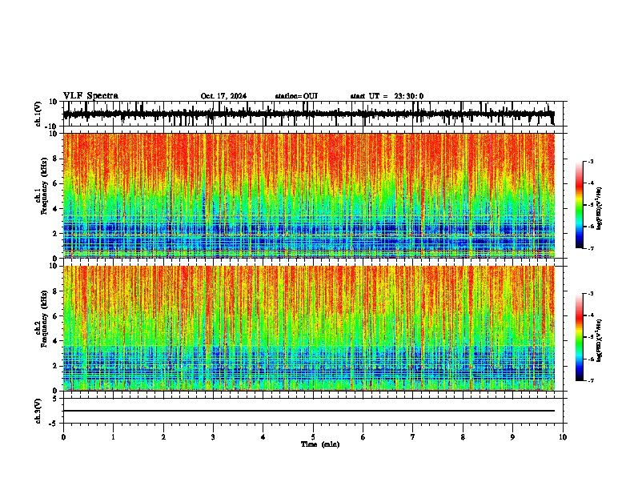The image size is (634, 490).
Task: Click the time-axis tick label '1'
Action: click(x=113, y=437)
